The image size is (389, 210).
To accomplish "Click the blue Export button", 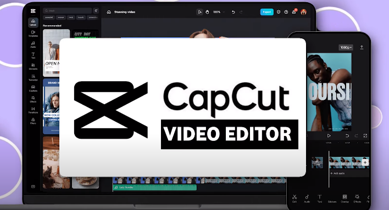I will (x=266, y=12).
